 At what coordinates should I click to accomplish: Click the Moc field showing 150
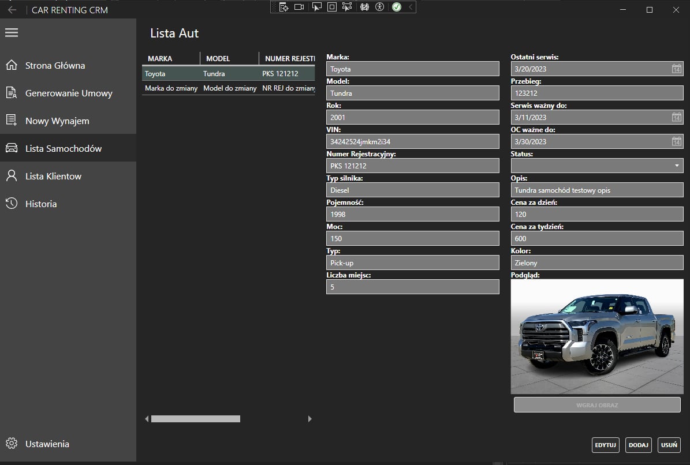[x=413, y=238]
